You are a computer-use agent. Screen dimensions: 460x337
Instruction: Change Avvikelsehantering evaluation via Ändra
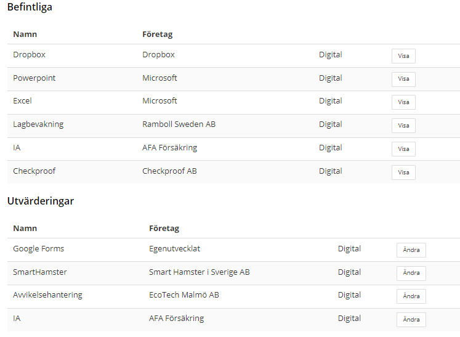(x=411, y=296)
